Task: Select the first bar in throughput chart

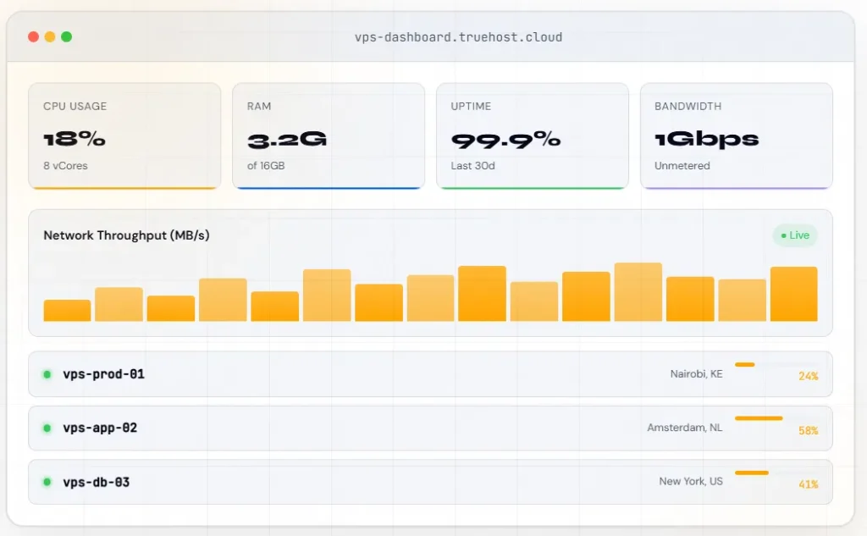Action: click(x=67, y=310)
